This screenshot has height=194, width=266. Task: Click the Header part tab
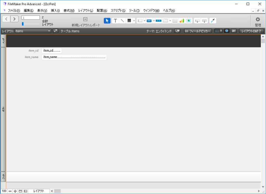coord(3,41)
